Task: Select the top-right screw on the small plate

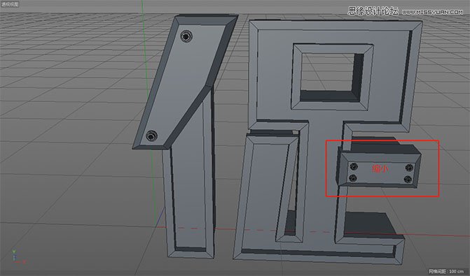Action: click(409, 168)
